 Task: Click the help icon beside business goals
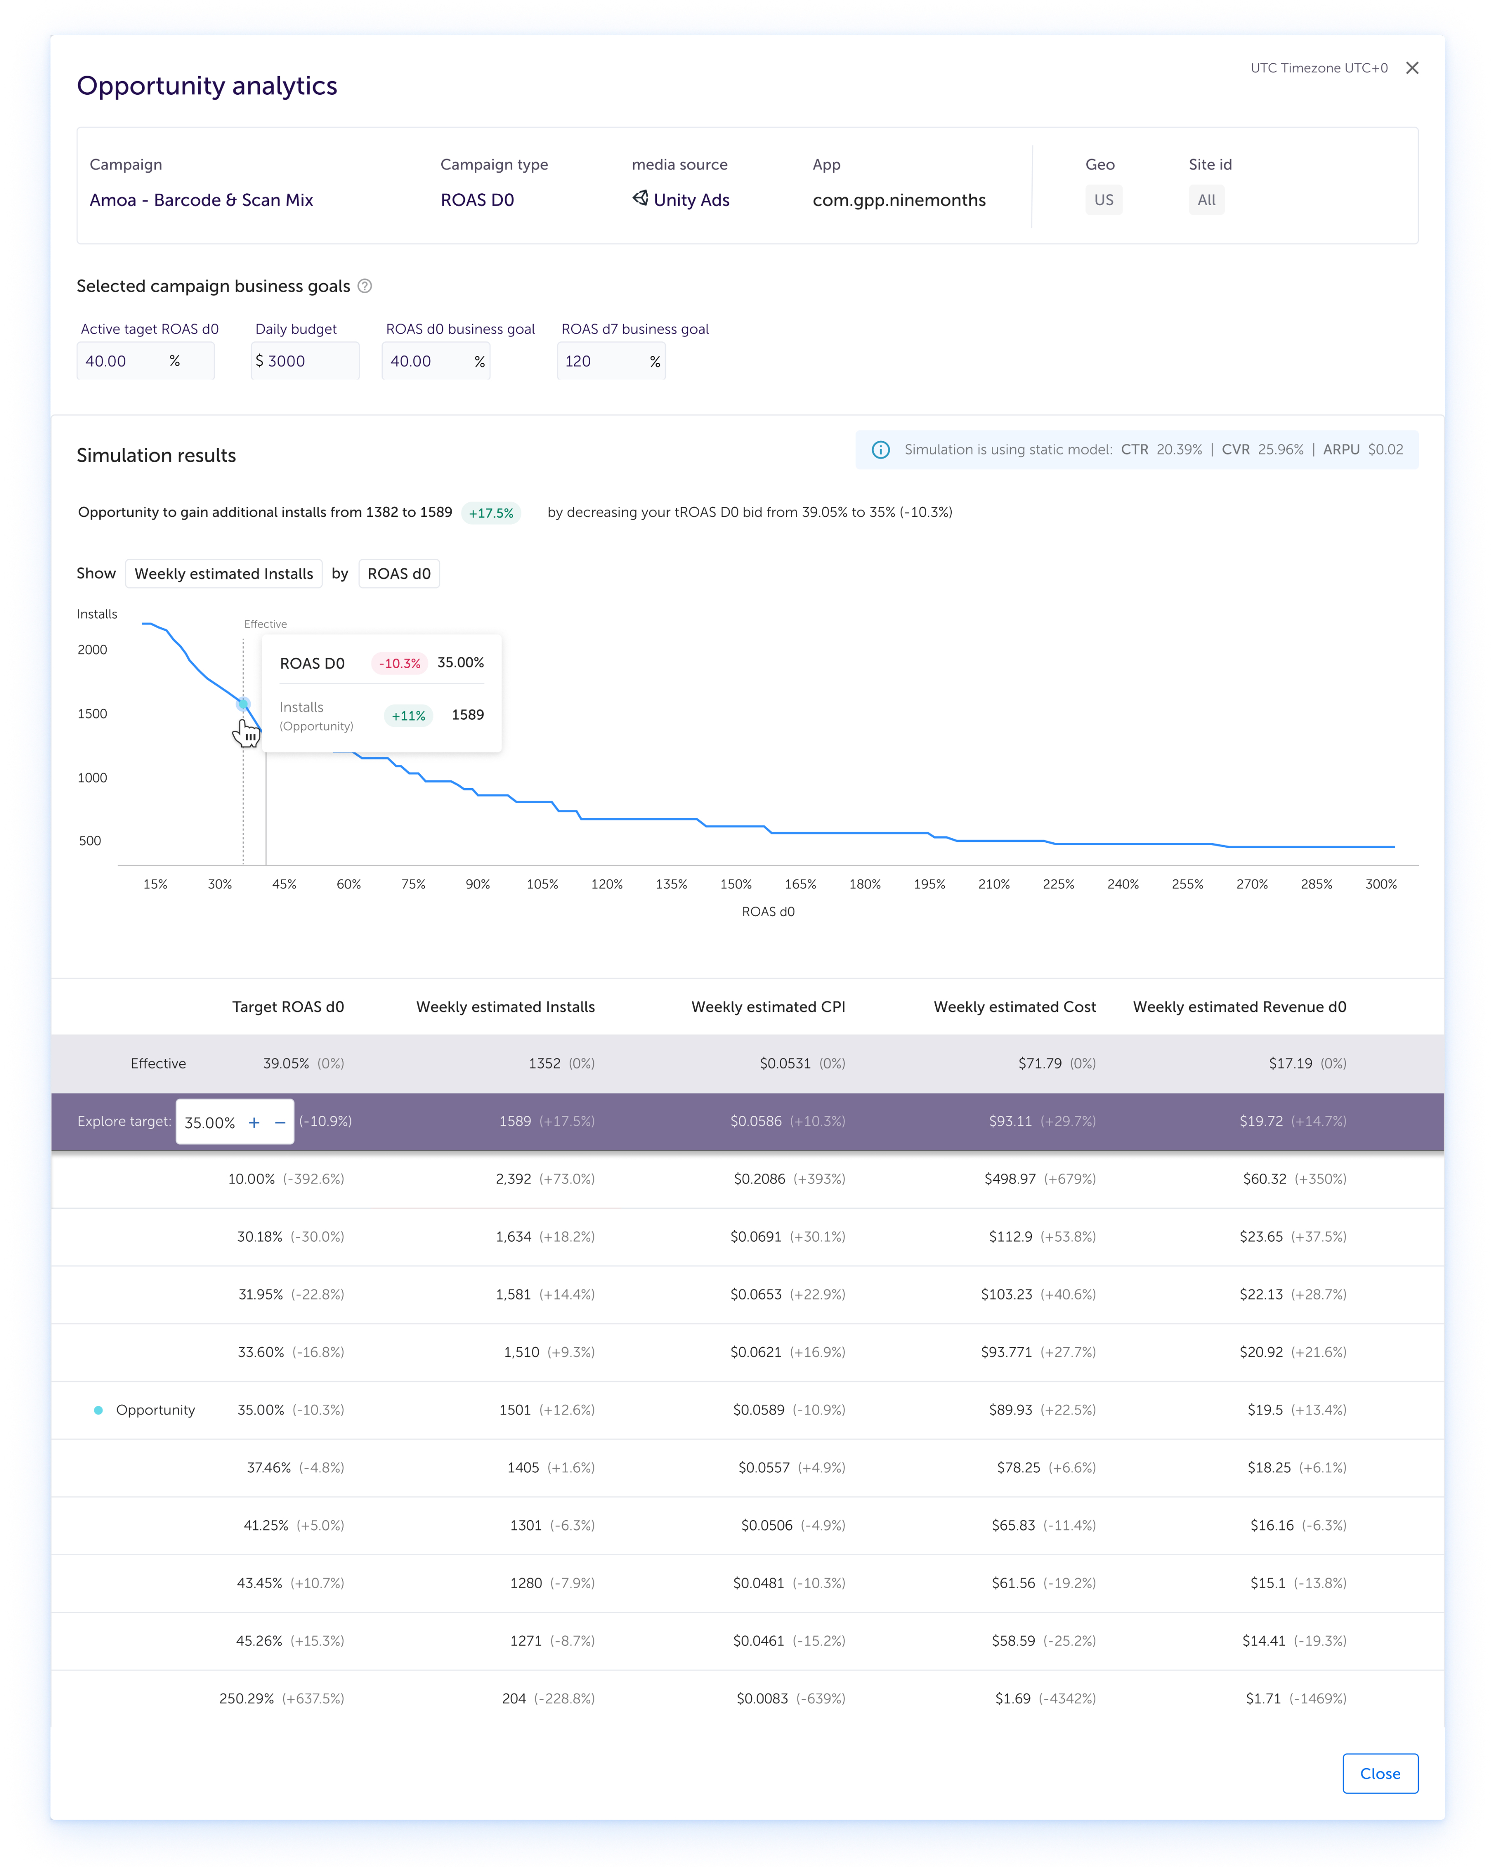click(365, 286)
